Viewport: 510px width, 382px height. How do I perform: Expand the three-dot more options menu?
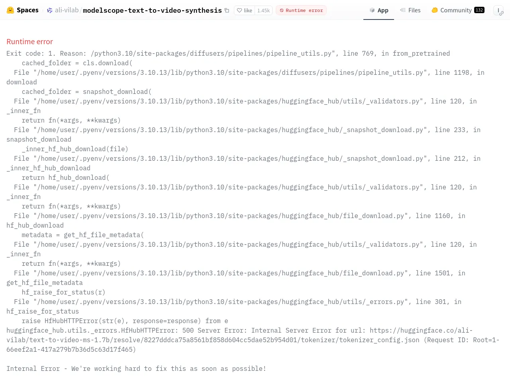tap(498, 10)
